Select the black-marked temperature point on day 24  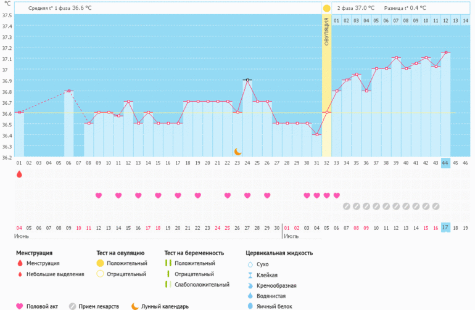coord(247,80)
